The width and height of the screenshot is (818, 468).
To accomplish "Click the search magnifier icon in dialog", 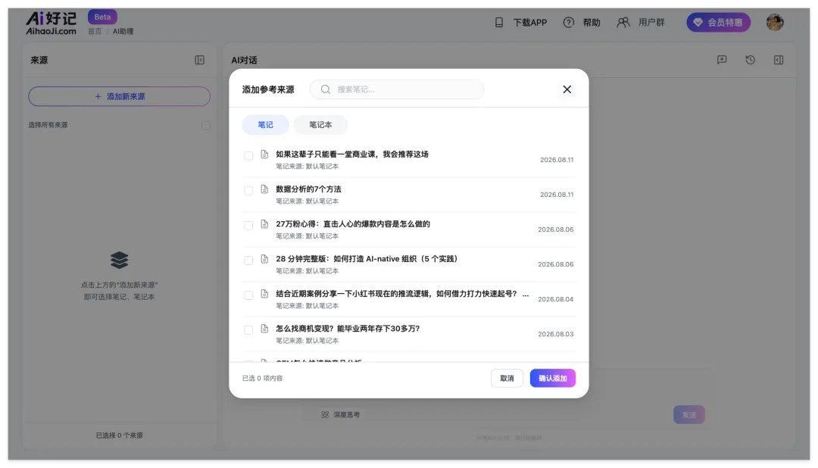I will point(326,89).
